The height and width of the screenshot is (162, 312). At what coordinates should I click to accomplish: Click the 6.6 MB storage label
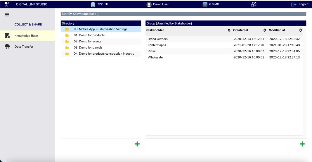tap(214, 4)
